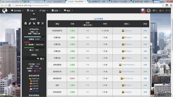Click the bookmark shortcut icon in sidebar

point(25,23)
